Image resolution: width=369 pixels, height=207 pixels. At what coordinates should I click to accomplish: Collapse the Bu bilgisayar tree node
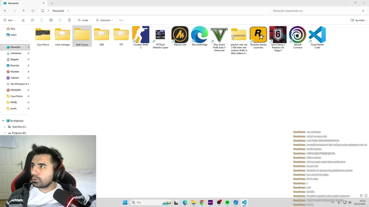click(x=3, y=121)
